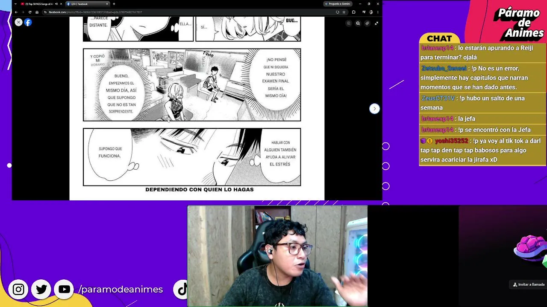Click the Invitar a llamada button
Viewport: 547px width, 307px height.
click(529, 284)
